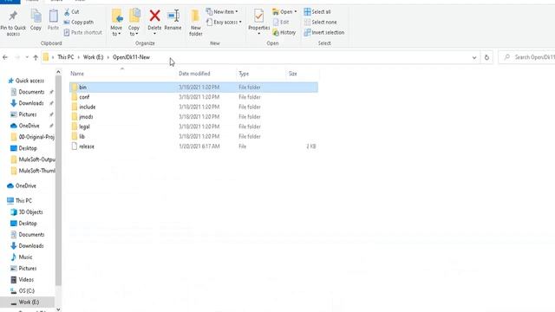Click This PC in address breadcrumb
This screenshot has height=312, width=555.
tap(66, 57)
